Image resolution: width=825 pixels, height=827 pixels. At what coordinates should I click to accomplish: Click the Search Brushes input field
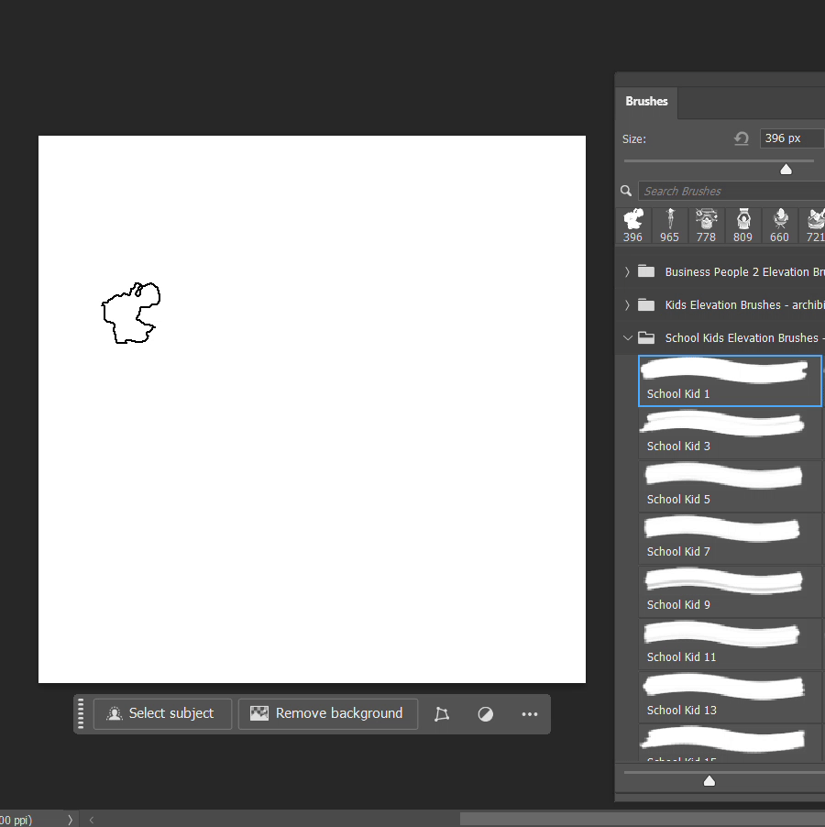point(731,191)
